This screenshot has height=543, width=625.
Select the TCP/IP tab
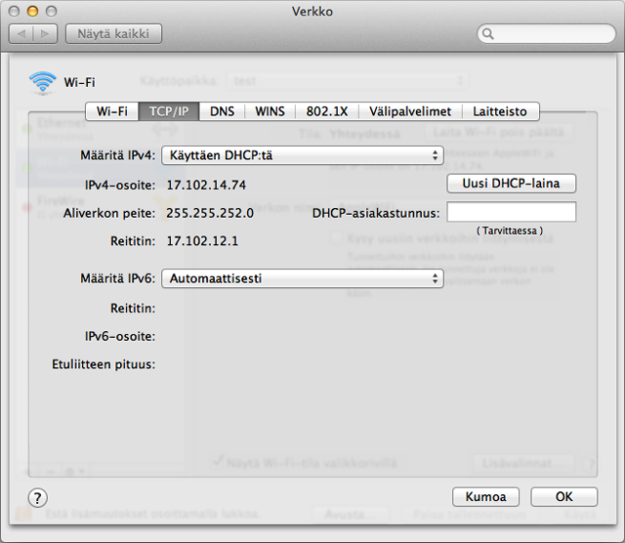click(169, 111)
